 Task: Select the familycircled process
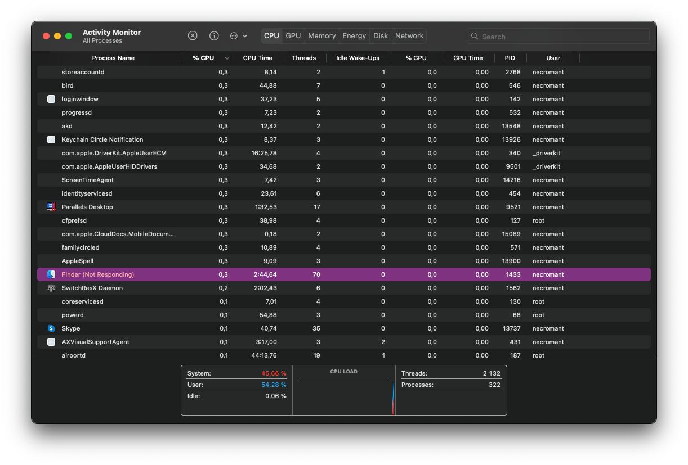81,247
